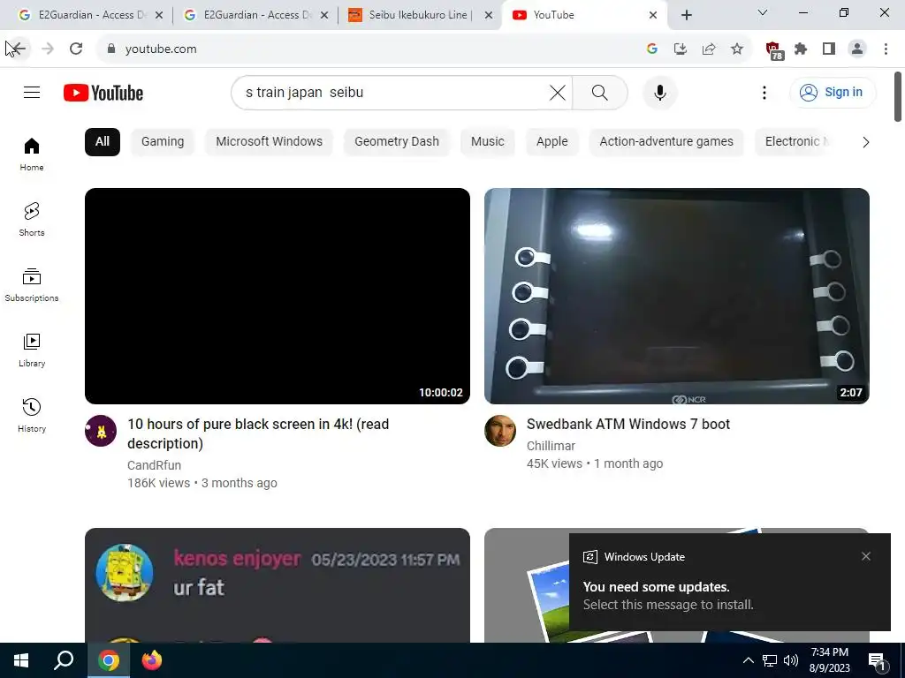Toggle the browser side panel
The height and width of the screenshot is (678, 905).
829,49
